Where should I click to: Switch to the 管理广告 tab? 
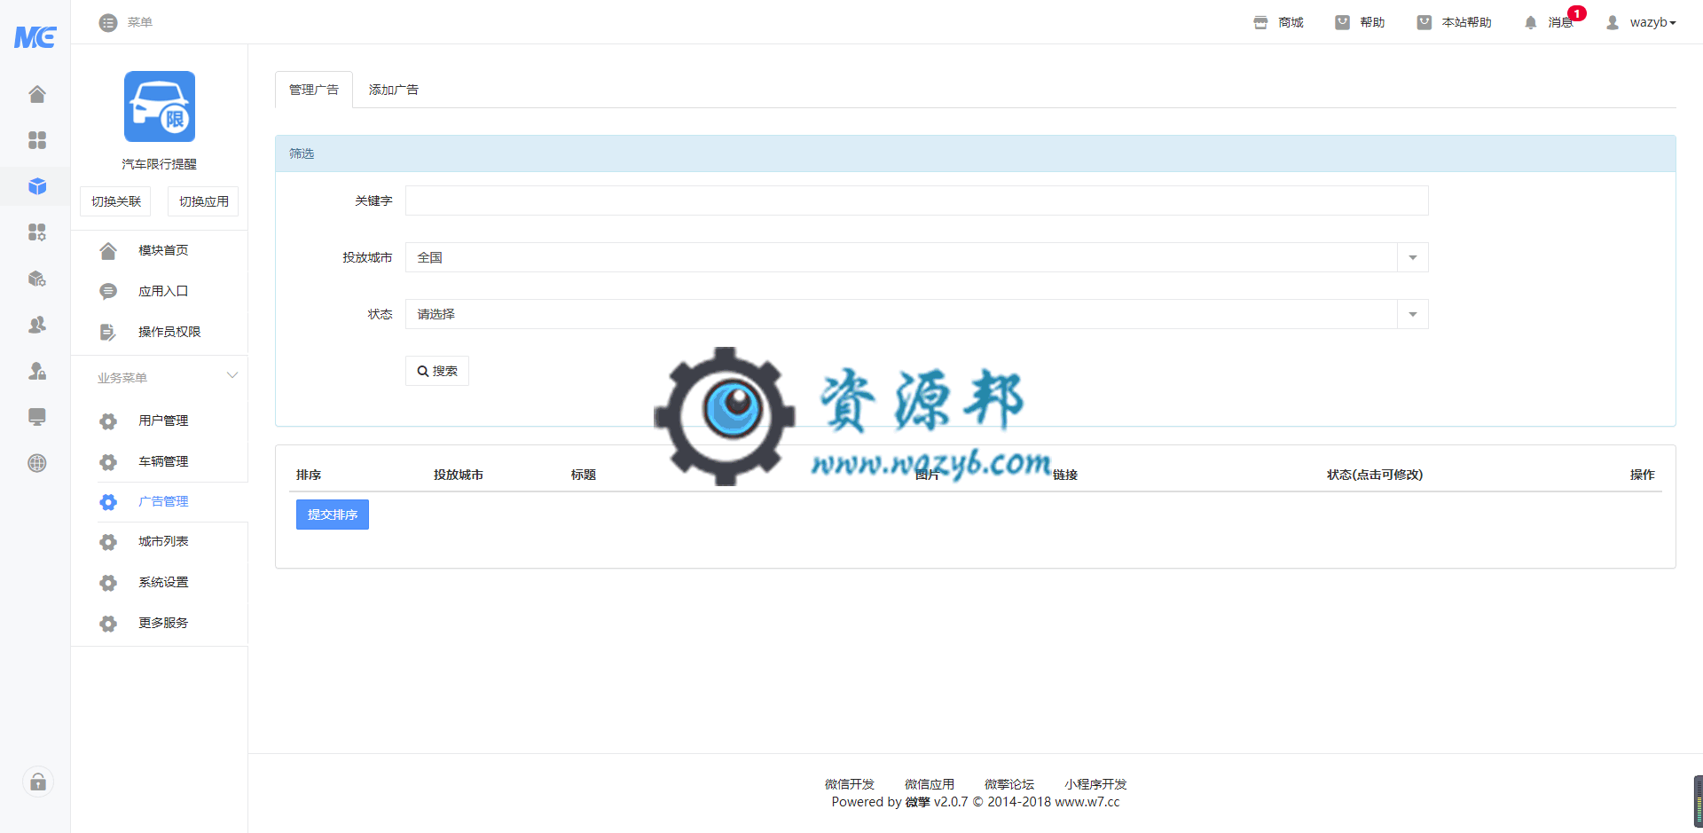[x=314, y=90]
